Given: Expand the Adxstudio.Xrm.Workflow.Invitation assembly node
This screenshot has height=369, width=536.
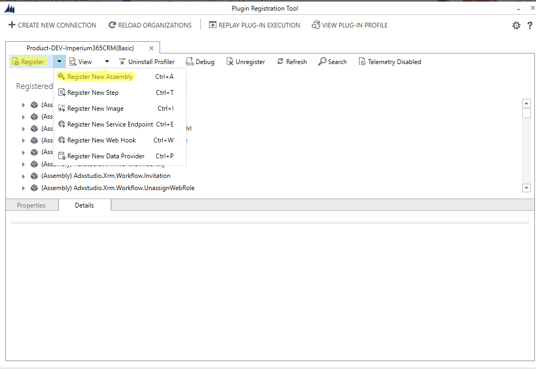Looking at the screenshot, I should (x=23, y=175).
